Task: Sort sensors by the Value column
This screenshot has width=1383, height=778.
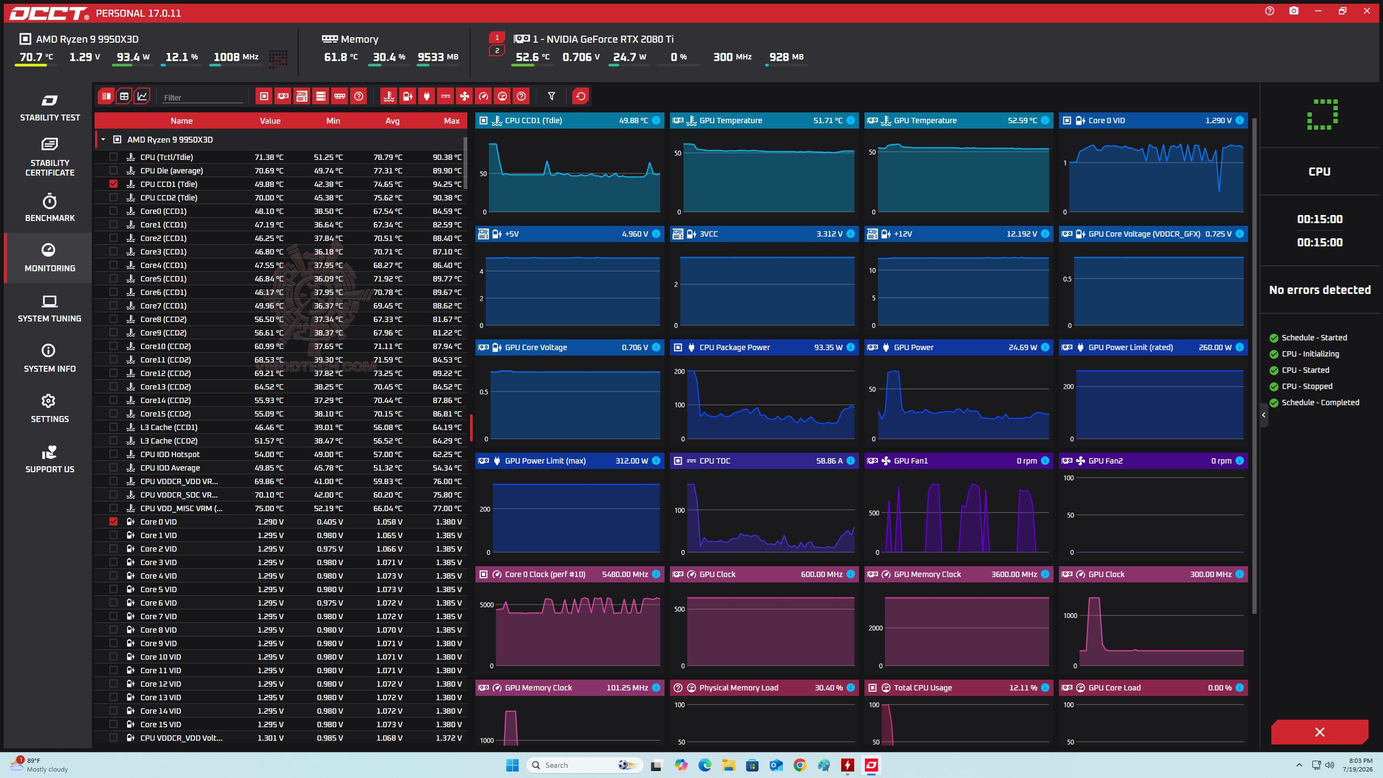Action: pos(270,120)
